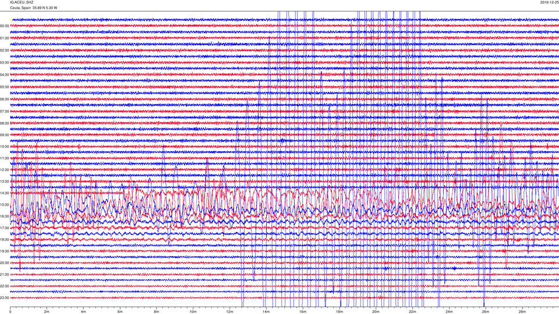Select the 11:30 time row label
The width and height of the screenshot is (559, 314).
(x=5, y=158)
